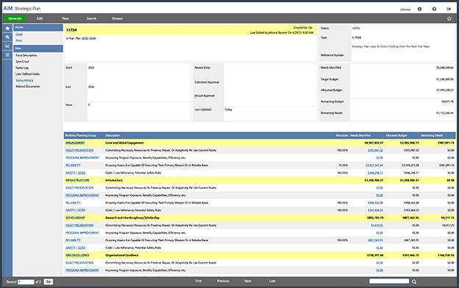The height and width of the screenshot is (288, 459).
Task: Click the Portfolio/Planning Group column header
Action: 80,136
